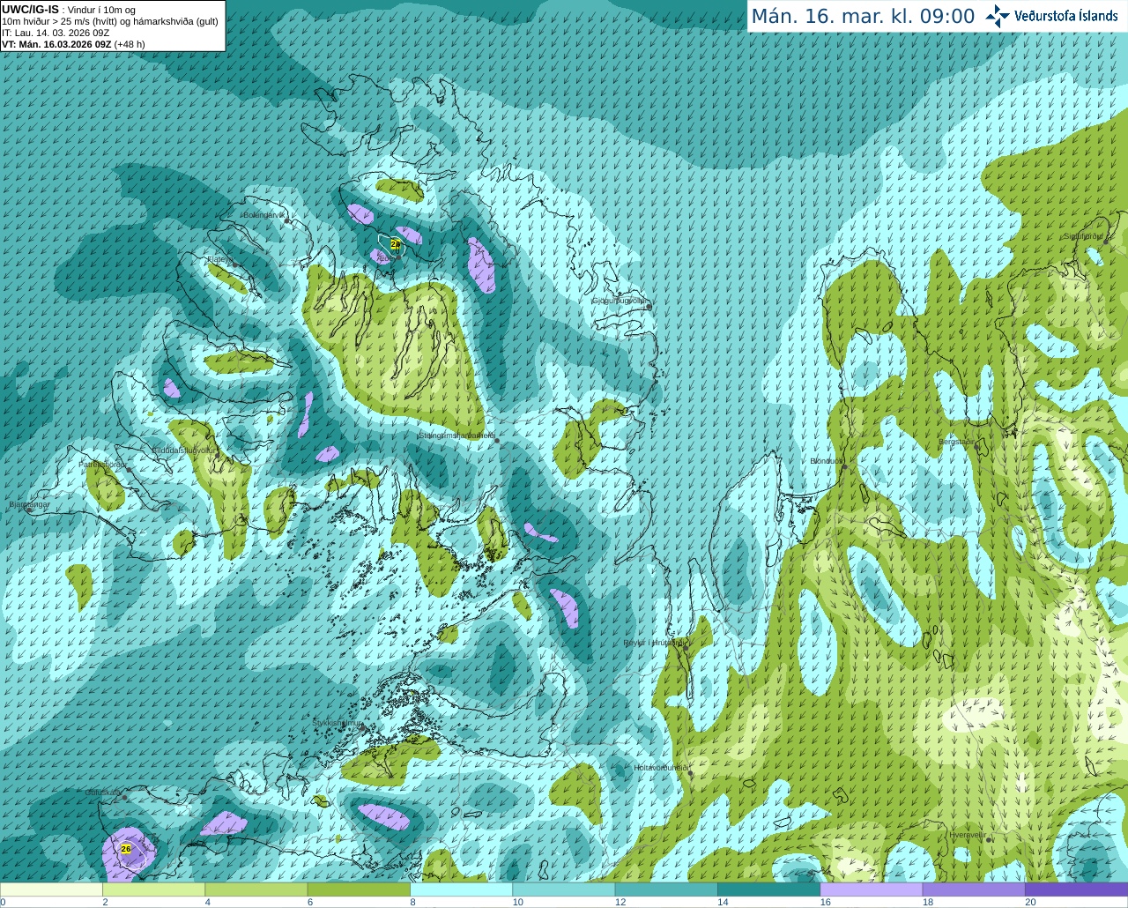Click the Patreksfjörður place label
The width and height of the screenshot is (1128, 908).
pos(103,464)
